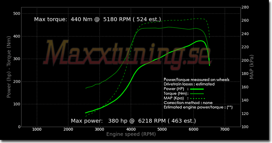Click the 'Correction method : none' legend line

pos(188,103)
